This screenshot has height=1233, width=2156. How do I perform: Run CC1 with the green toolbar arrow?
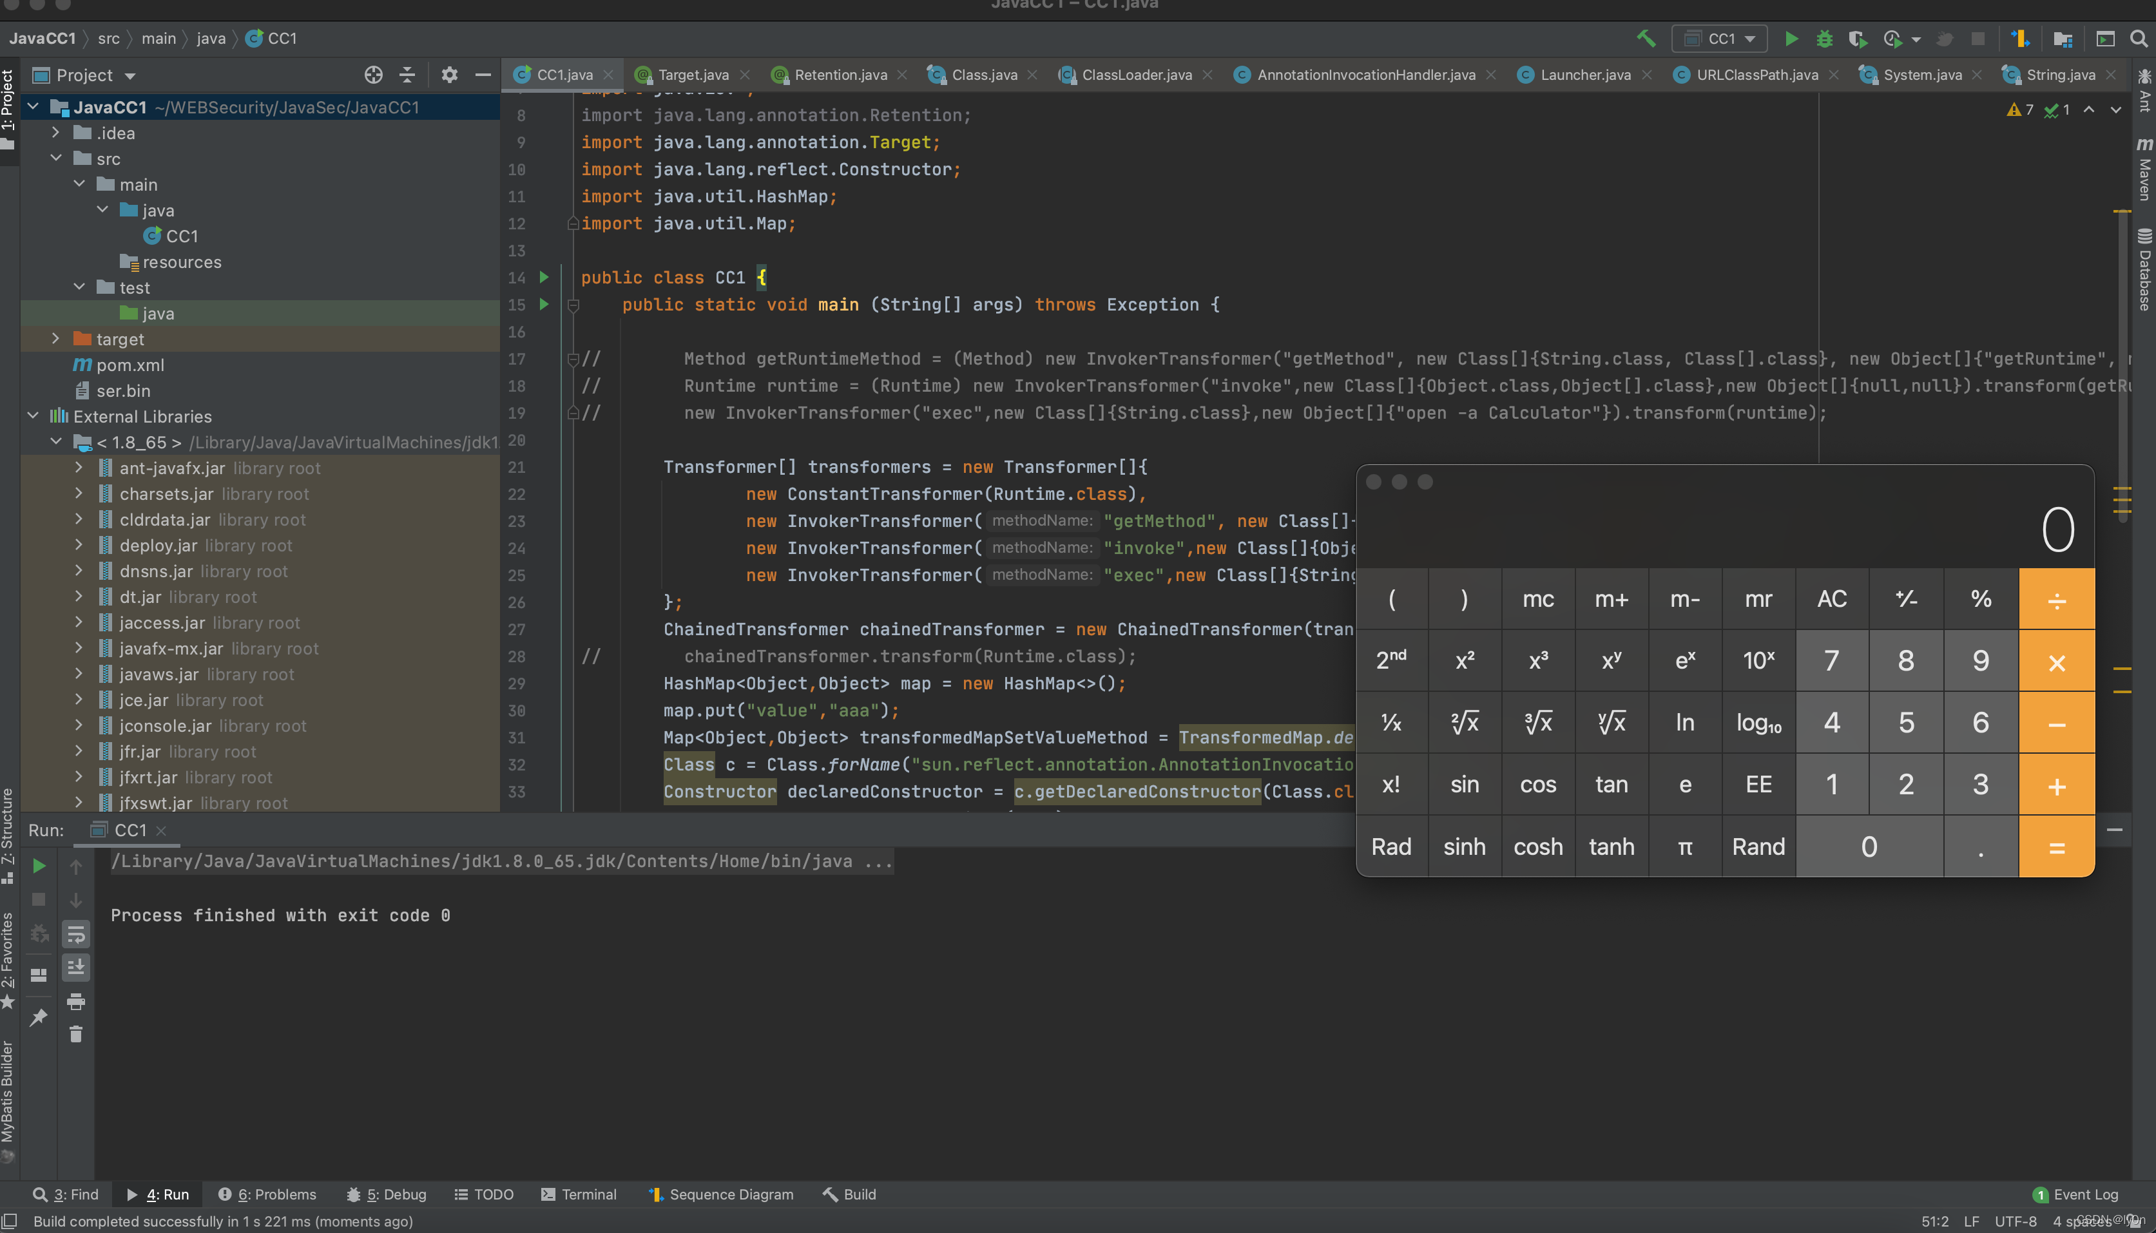[1791, 38]
